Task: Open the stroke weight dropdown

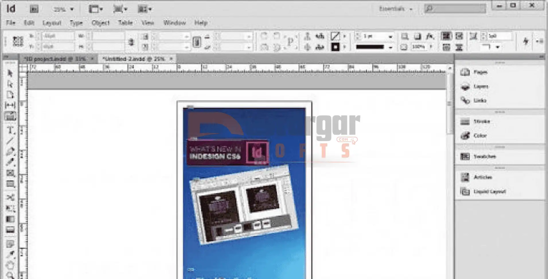Action: click(x=390, y=37)
